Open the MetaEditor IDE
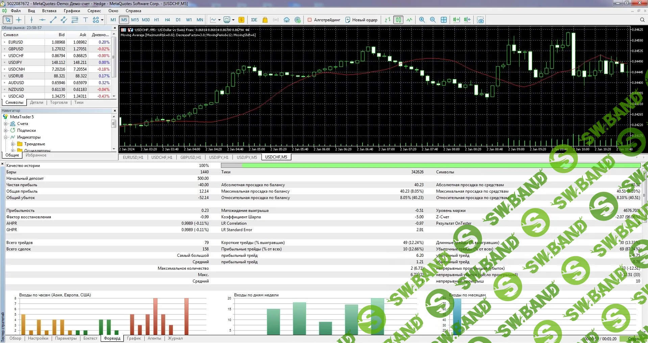 click(254, 20)
